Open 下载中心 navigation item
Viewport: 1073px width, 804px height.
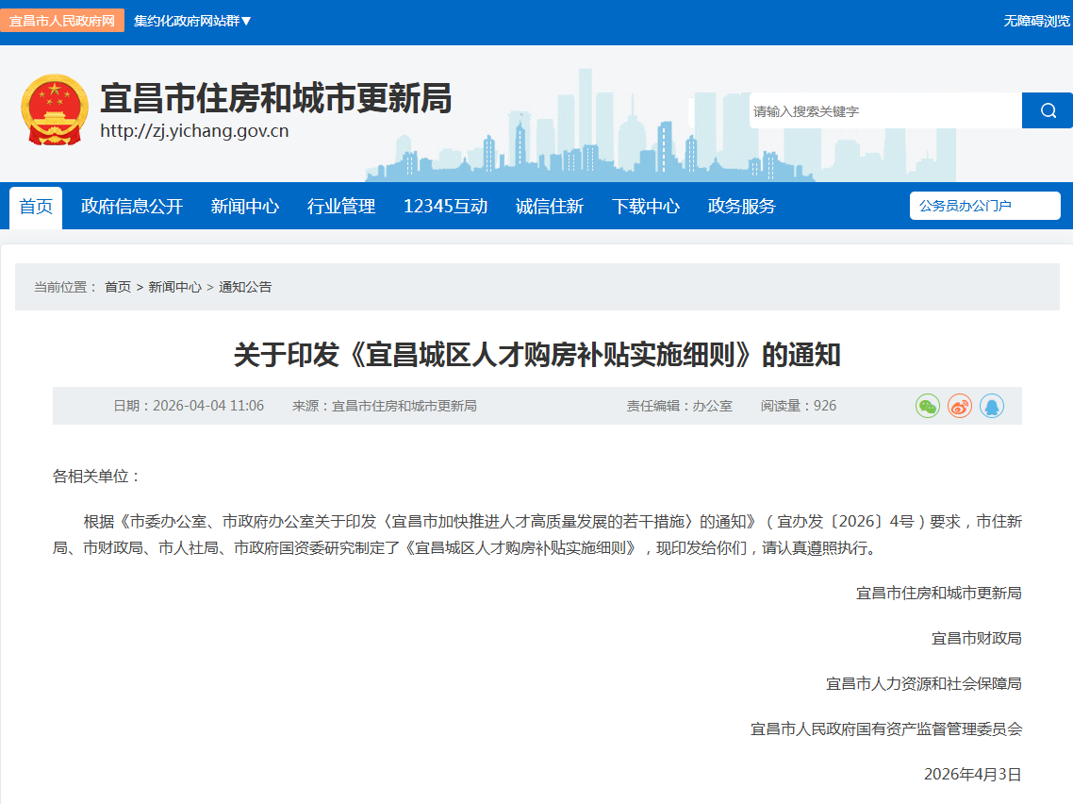(646, 207)
